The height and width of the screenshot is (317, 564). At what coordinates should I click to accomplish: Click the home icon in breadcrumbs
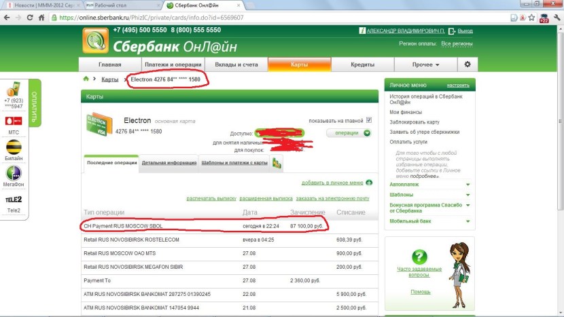(x=86, y=79)
